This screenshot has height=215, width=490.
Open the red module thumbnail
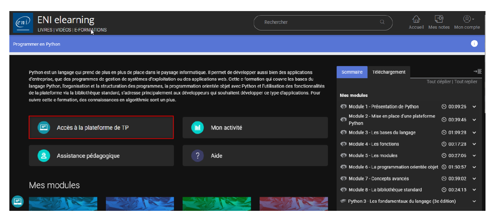pyautogui.click(x=294, y=204)
